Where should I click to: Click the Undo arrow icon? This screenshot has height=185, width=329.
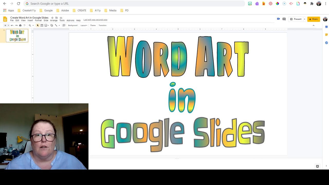pos(12,25)
